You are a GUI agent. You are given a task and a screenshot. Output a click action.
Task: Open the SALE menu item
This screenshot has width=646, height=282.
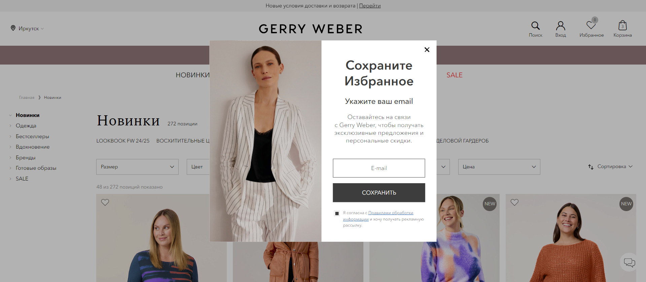(454, 75)
